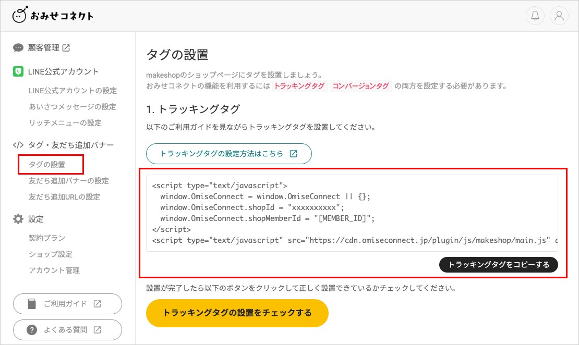This screenshot has width=579, height=345.
Task: Copy the tracking tag with トラッキングタグをコピーする
Action: point(499,265)
